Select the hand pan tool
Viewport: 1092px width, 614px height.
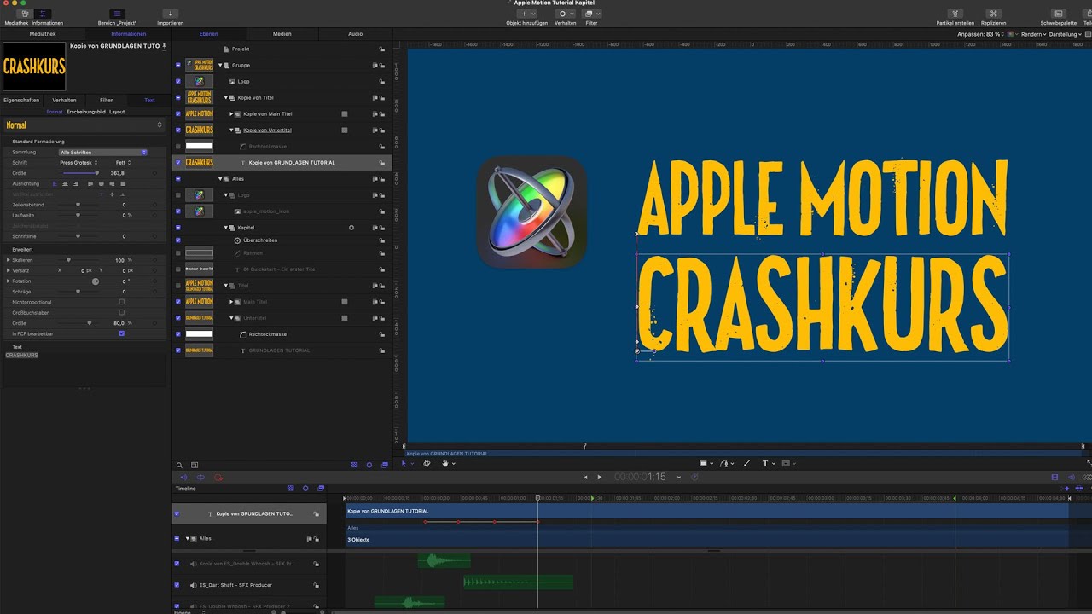(x=445, y=464)
